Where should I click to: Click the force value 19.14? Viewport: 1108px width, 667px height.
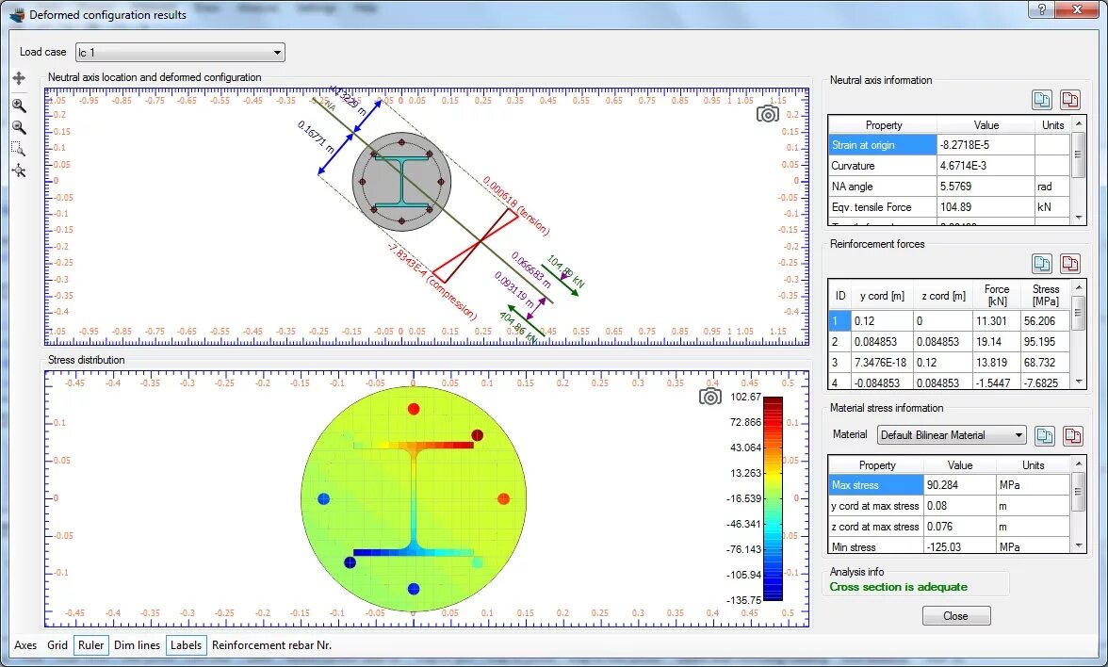[x=988, y=341]
